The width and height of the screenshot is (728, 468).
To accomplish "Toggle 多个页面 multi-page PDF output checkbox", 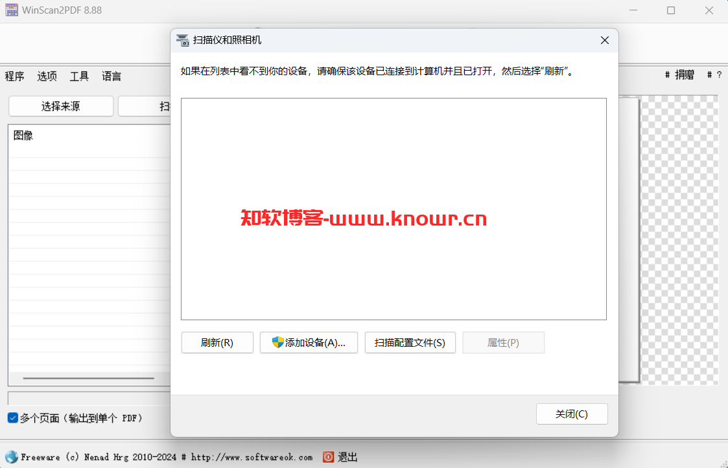I will point(13,418).
